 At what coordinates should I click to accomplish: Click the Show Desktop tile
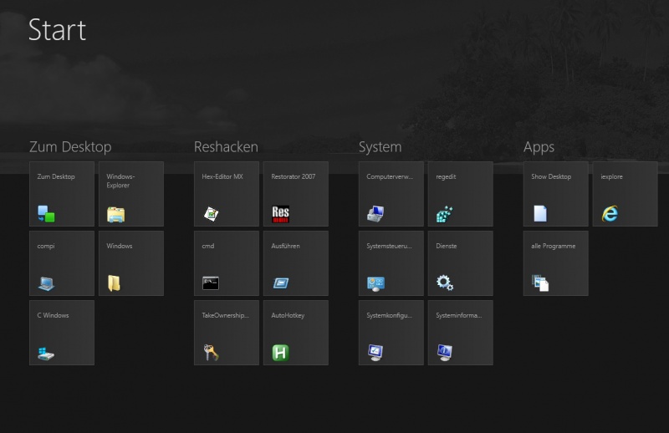tap(556, 194)
